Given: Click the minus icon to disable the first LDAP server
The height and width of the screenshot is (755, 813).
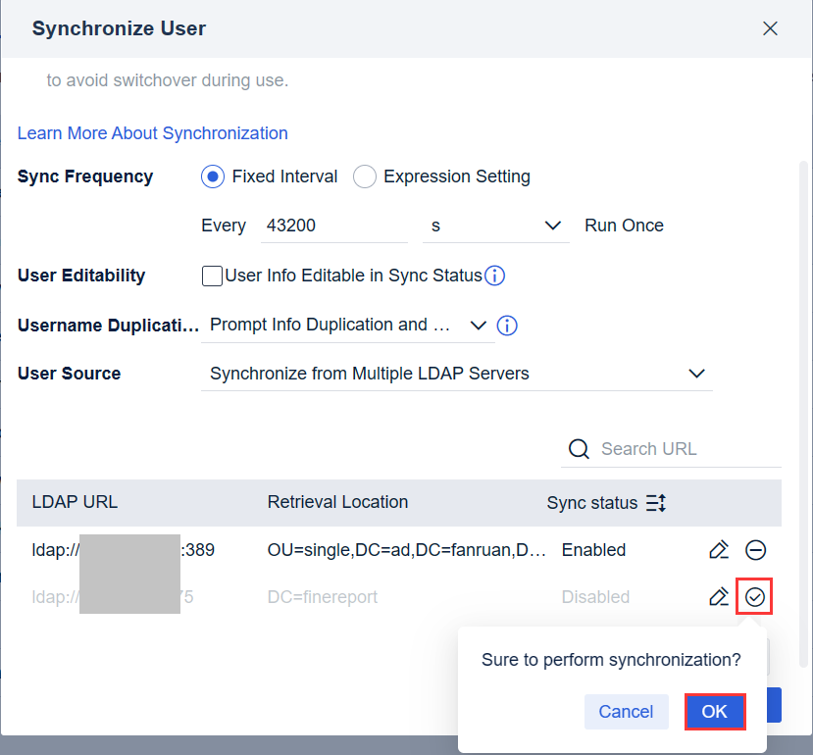Looking at the screenshot, I should 755,550.
